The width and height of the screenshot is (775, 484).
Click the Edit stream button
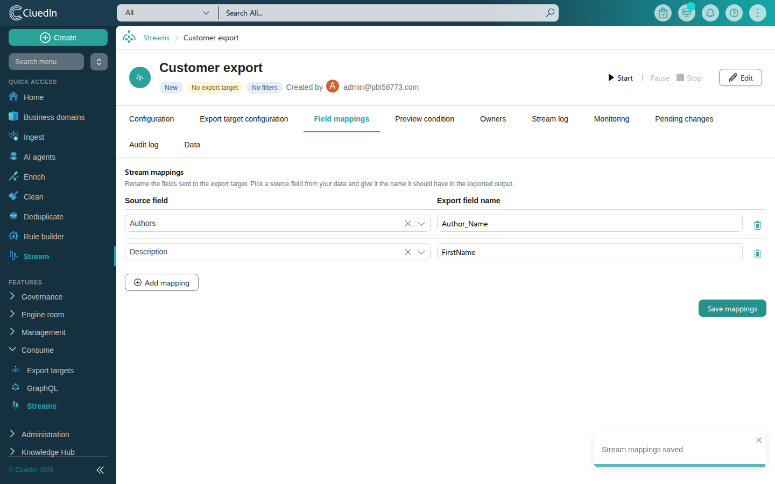pyautogui.click(x=741, y=77)
